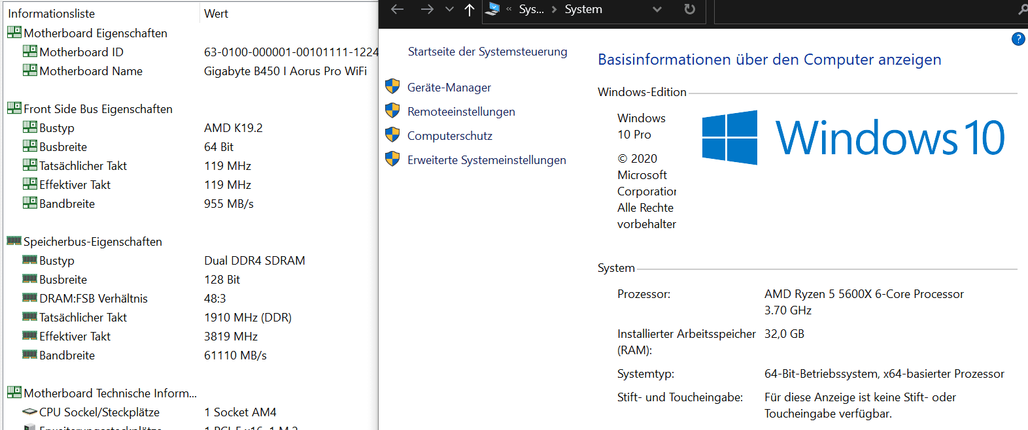Image resolution: width=1028 pixels, height=430 pixels.
Task: Click the breadcrumb chevron before Sys...
Action: click(x=509, y=9)
